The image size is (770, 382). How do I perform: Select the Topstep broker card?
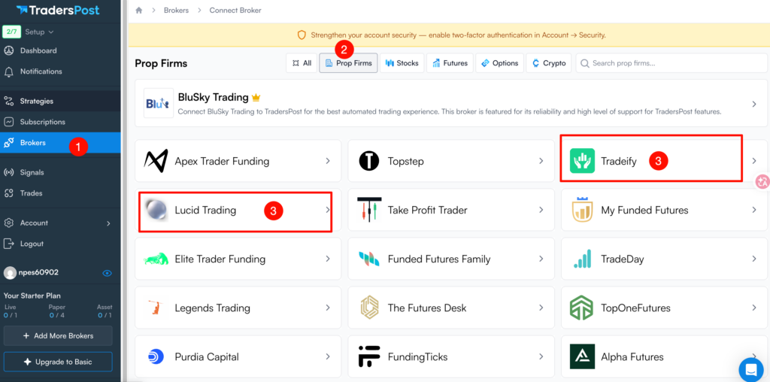[x=451, y=161]
